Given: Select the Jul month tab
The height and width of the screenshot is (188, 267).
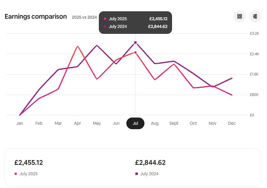Looking at the screenshot, I should point(135,123).
